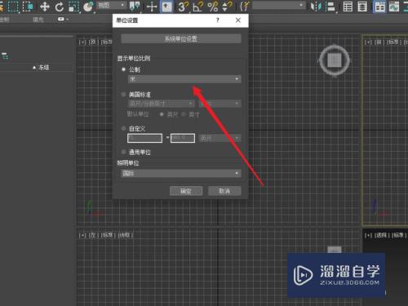Select the 美国标准 radio button
Viewport: 408px width, 306px height.
pyautogui.click(x=123, y=95)
